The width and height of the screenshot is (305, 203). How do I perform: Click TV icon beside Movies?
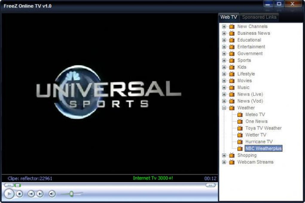click(x=232, y=81)
